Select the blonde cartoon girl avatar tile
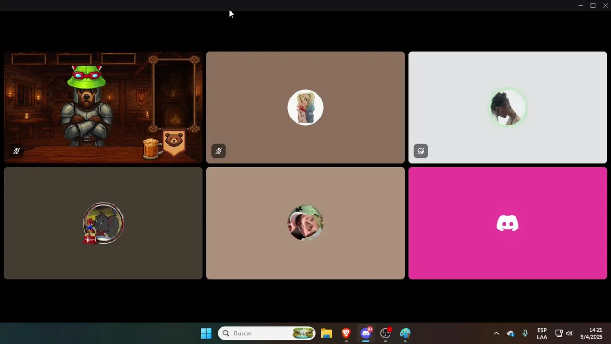Viewport: 611px width, 344px height. pos(305,107)
